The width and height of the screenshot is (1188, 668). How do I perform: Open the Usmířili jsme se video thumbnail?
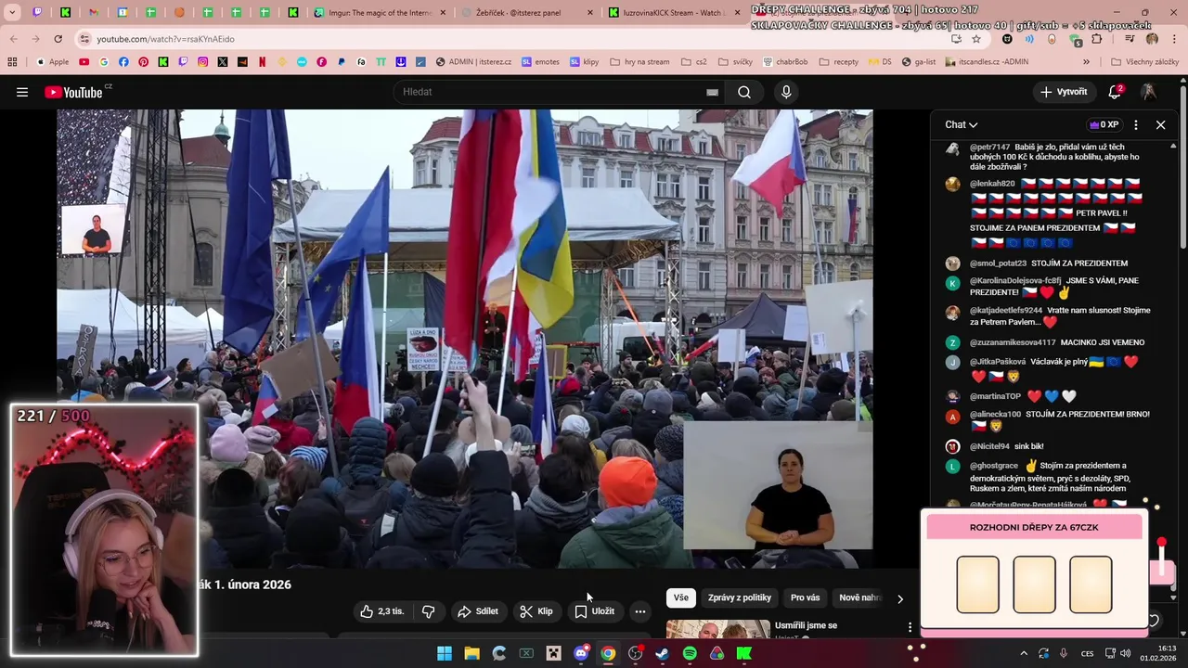click(718, 630)
